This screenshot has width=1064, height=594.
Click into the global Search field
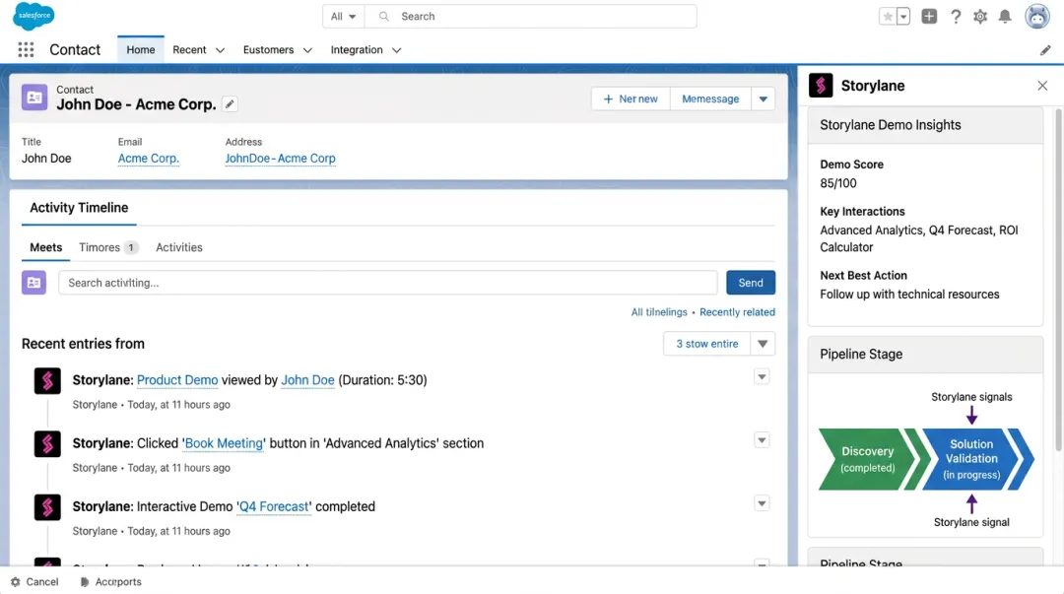(531, 17)
